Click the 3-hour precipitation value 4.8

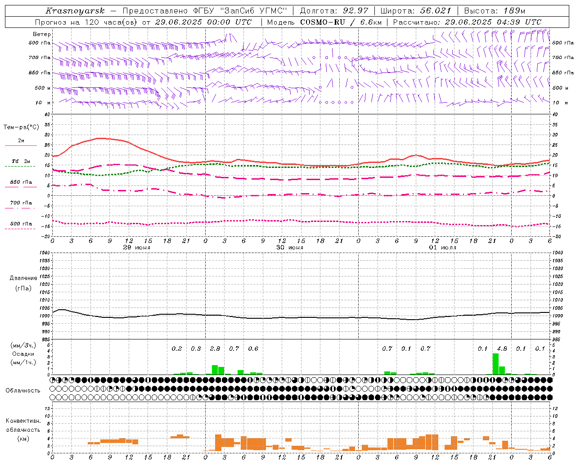tap(502, 348)
